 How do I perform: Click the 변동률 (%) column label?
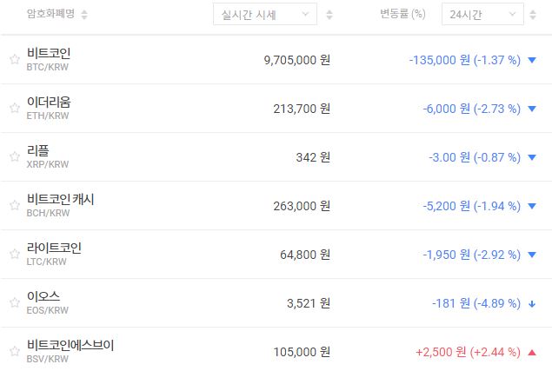click(x=402, y=14)
